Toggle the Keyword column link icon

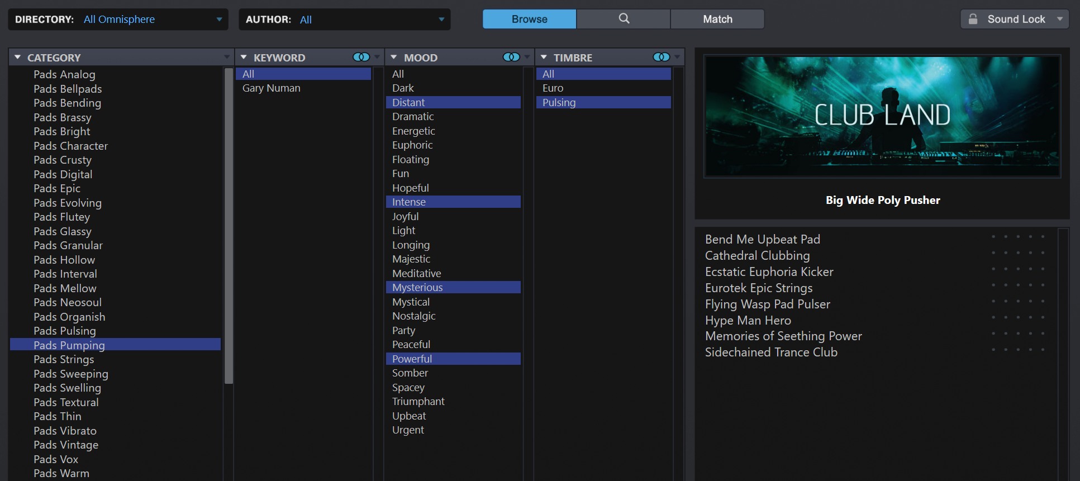point(361,57)
